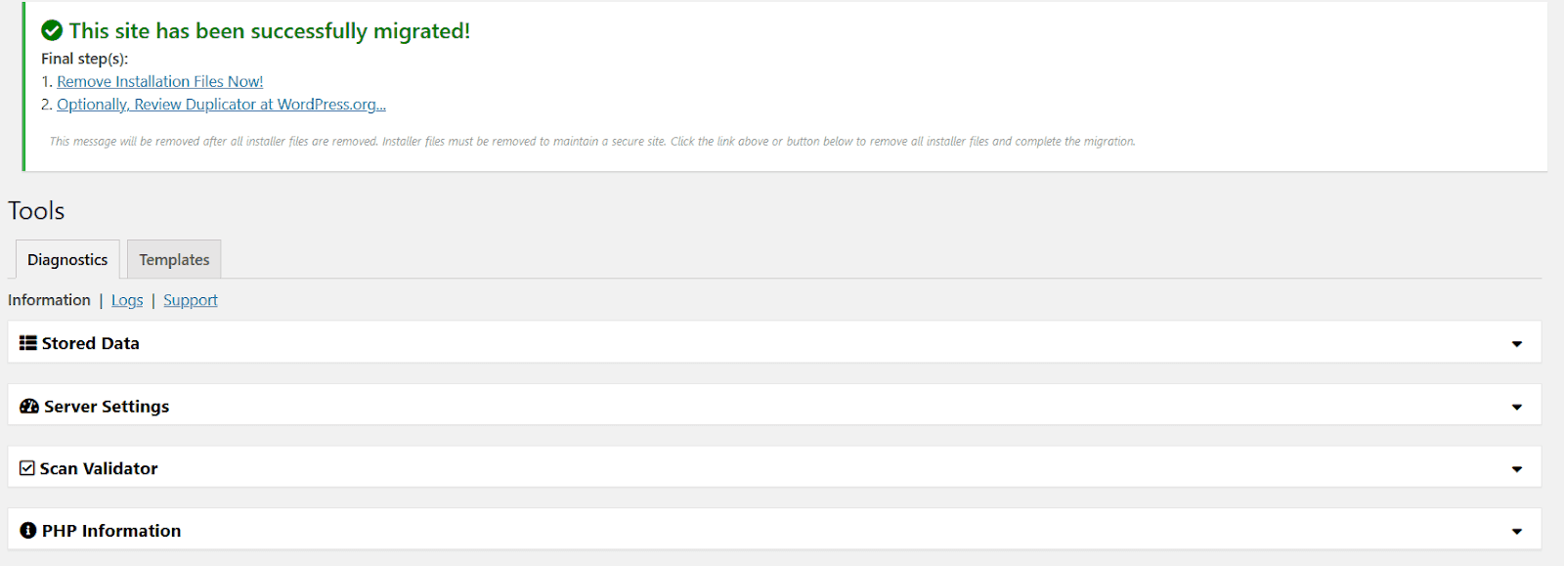Click the PHP Information section title
1564x566 pixels.
[111, 531]
